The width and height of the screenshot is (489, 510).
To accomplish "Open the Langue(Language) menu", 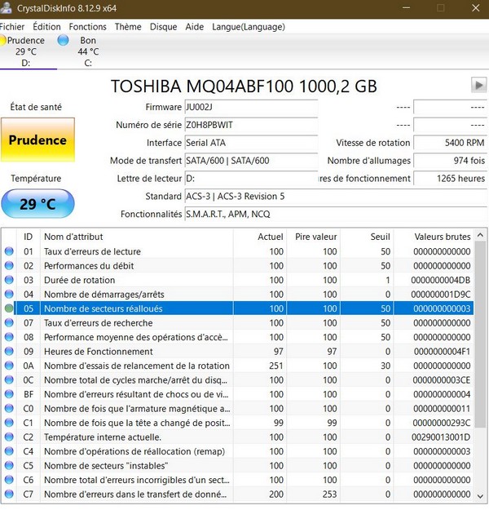I will (x=249, y=27).
